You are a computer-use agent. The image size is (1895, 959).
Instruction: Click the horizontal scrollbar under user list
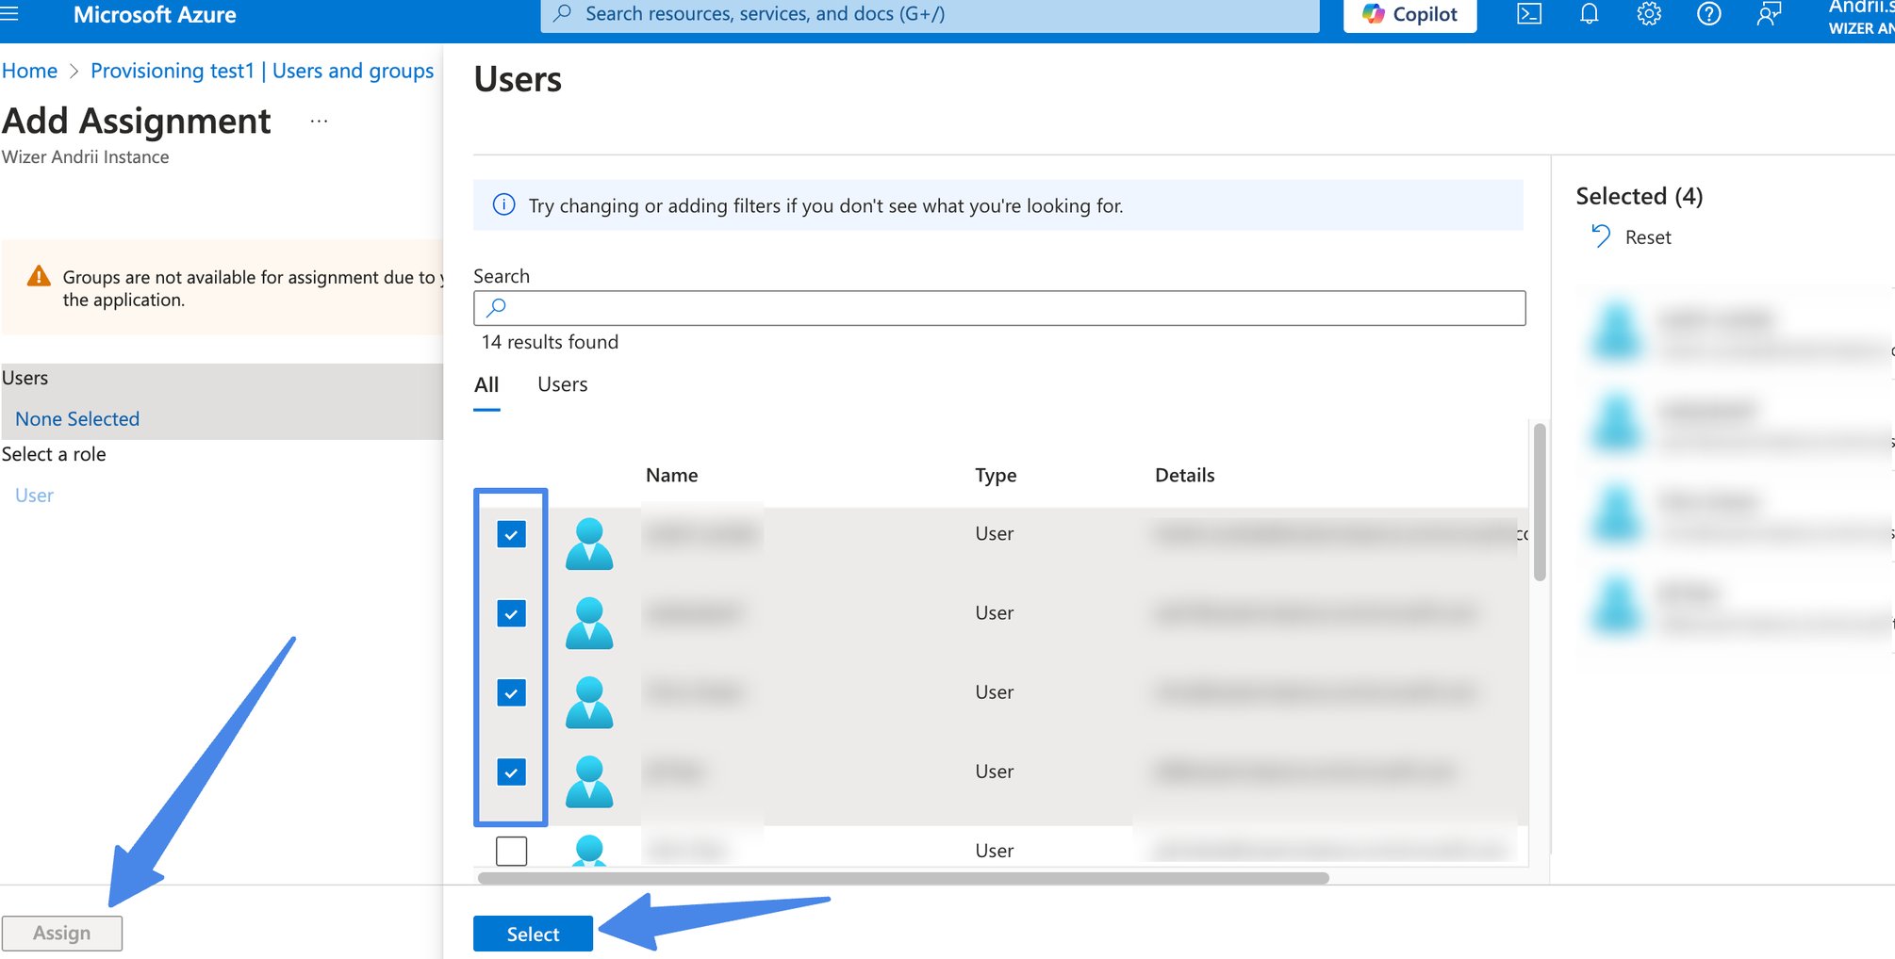(903, 878)
